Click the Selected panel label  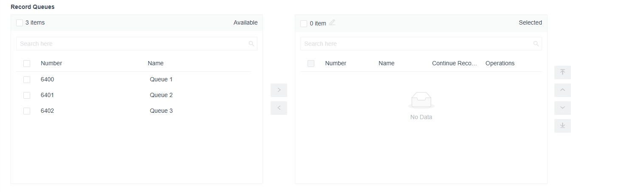(x=530, y=22)
